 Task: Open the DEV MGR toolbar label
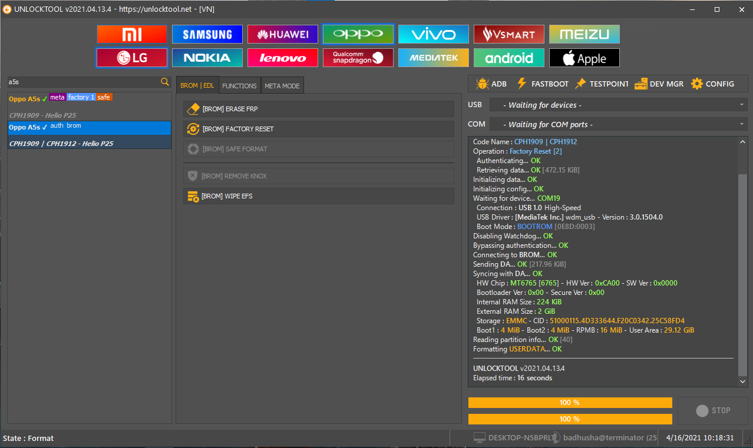[x=667, y=84]
